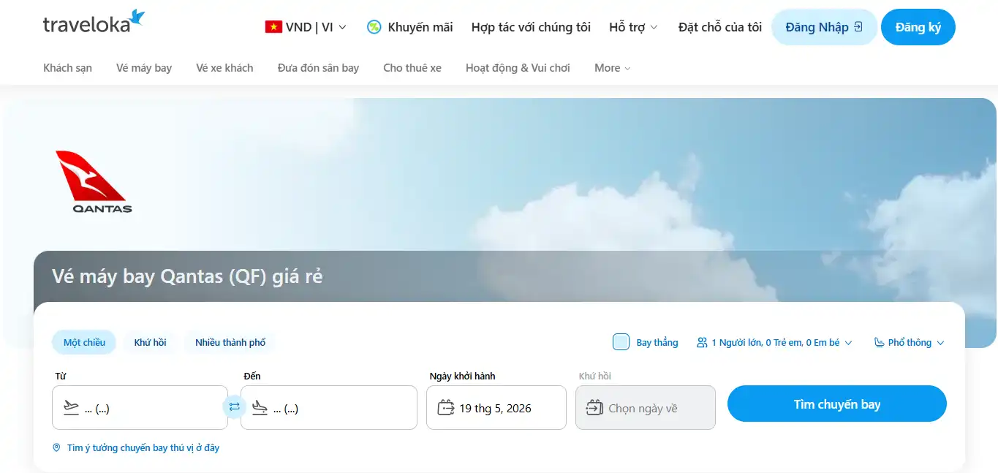Screen dimensions: 998x473
Task: Click the return calendar icon in Khứ hồi field
Action: 594,407
